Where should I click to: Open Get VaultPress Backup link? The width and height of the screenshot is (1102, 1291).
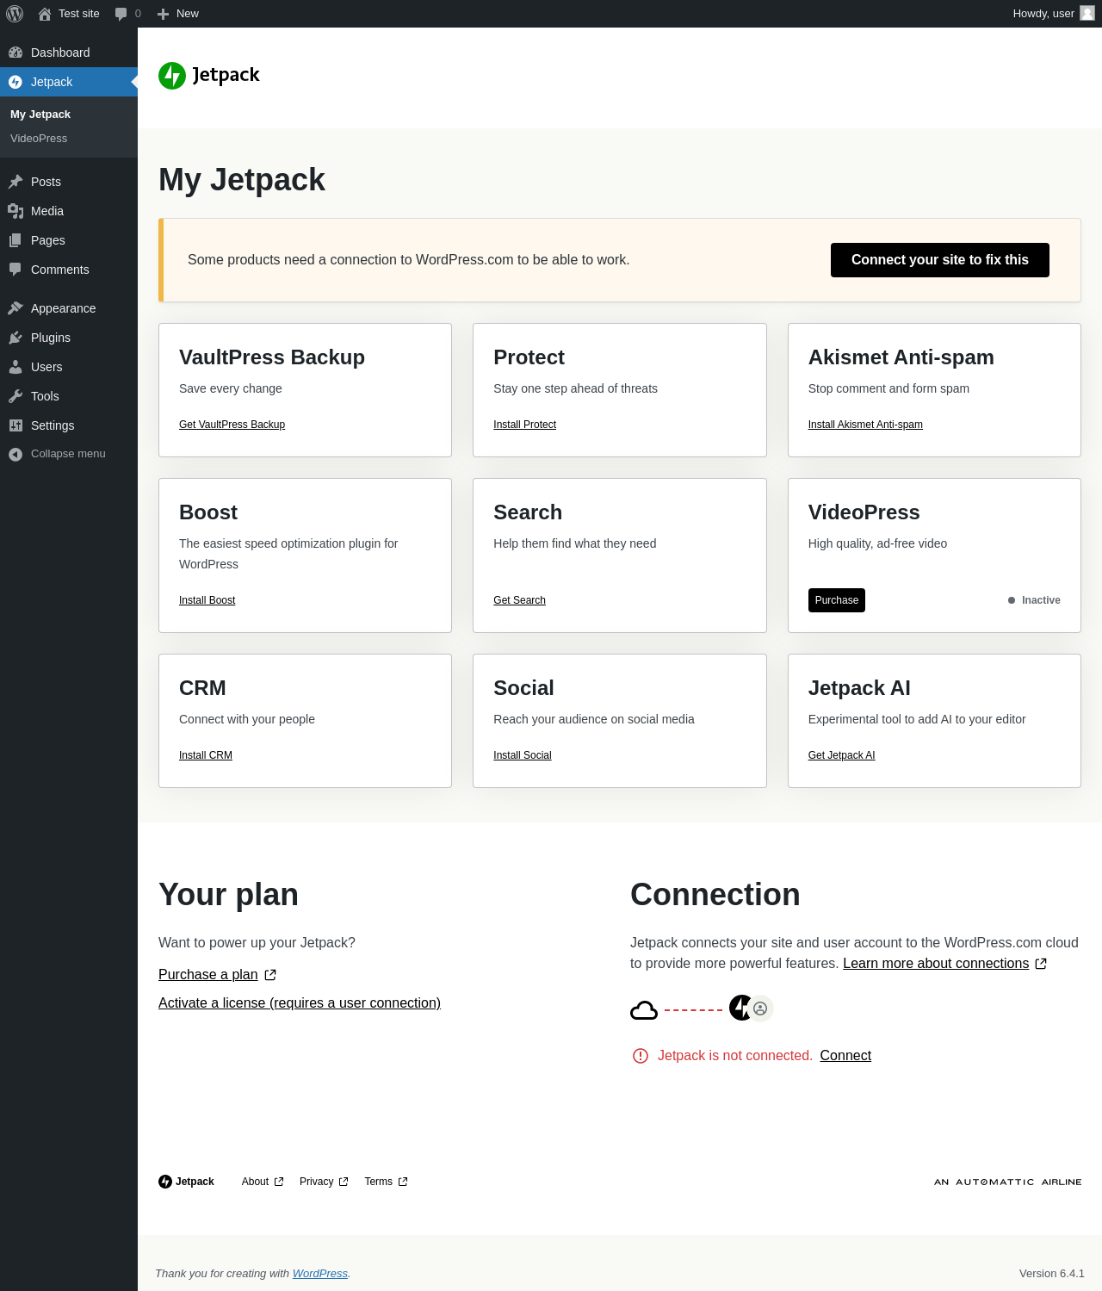pos(232,425)
